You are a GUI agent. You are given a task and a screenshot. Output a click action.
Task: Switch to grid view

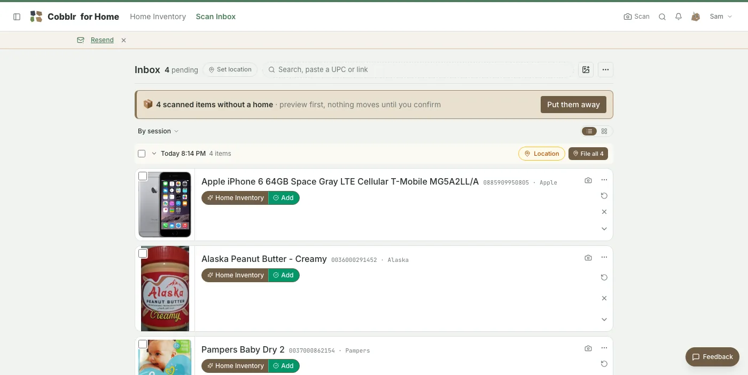click(604, 131)
